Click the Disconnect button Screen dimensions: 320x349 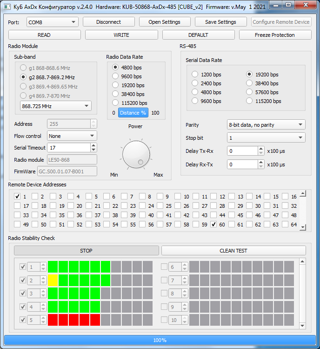click(x=109, y=22)
